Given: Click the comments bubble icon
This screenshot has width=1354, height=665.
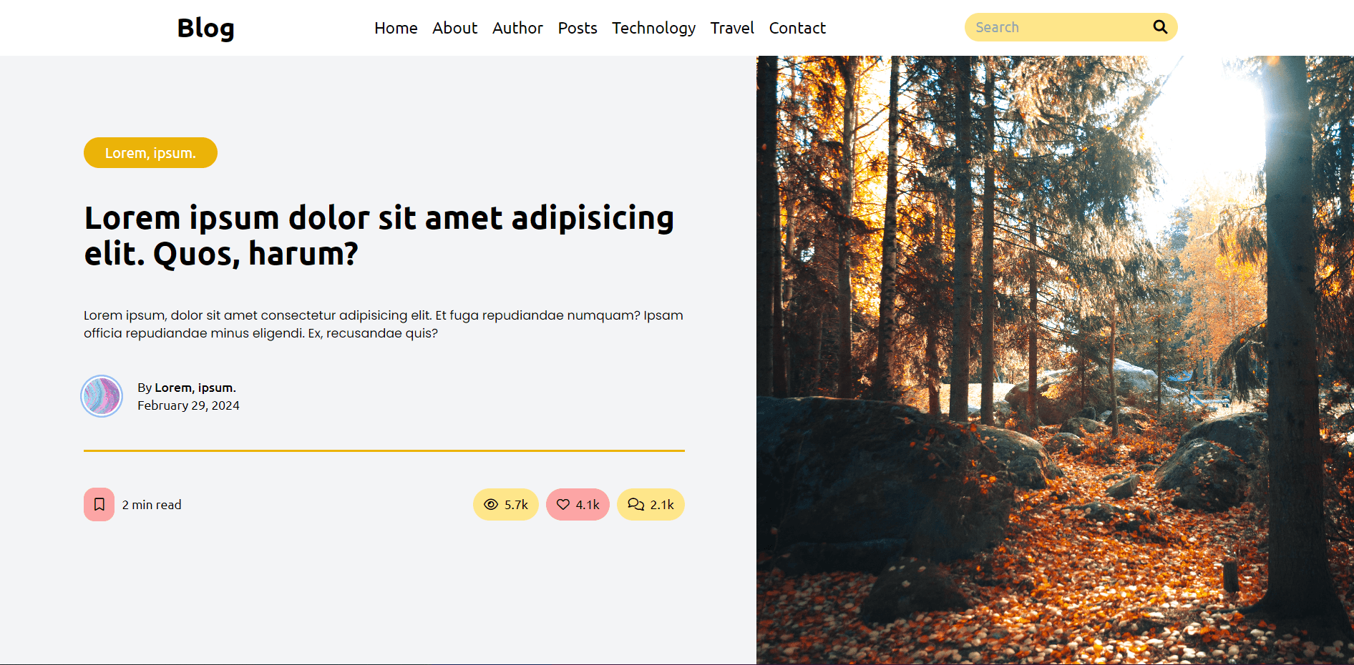Looking at the screenshot, I should point(635,504).
